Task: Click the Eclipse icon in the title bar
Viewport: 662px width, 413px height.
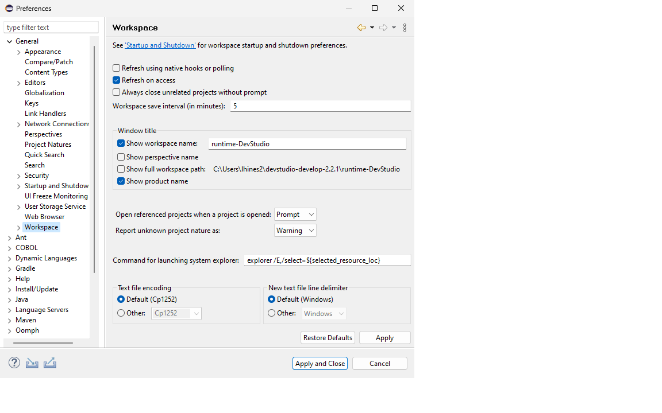Action: pos(9,8)
